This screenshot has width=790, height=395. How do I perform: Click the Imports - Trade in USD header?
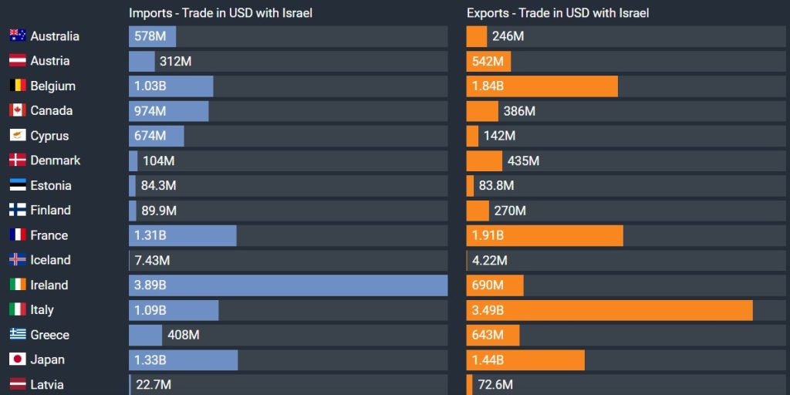coord(221,13)
